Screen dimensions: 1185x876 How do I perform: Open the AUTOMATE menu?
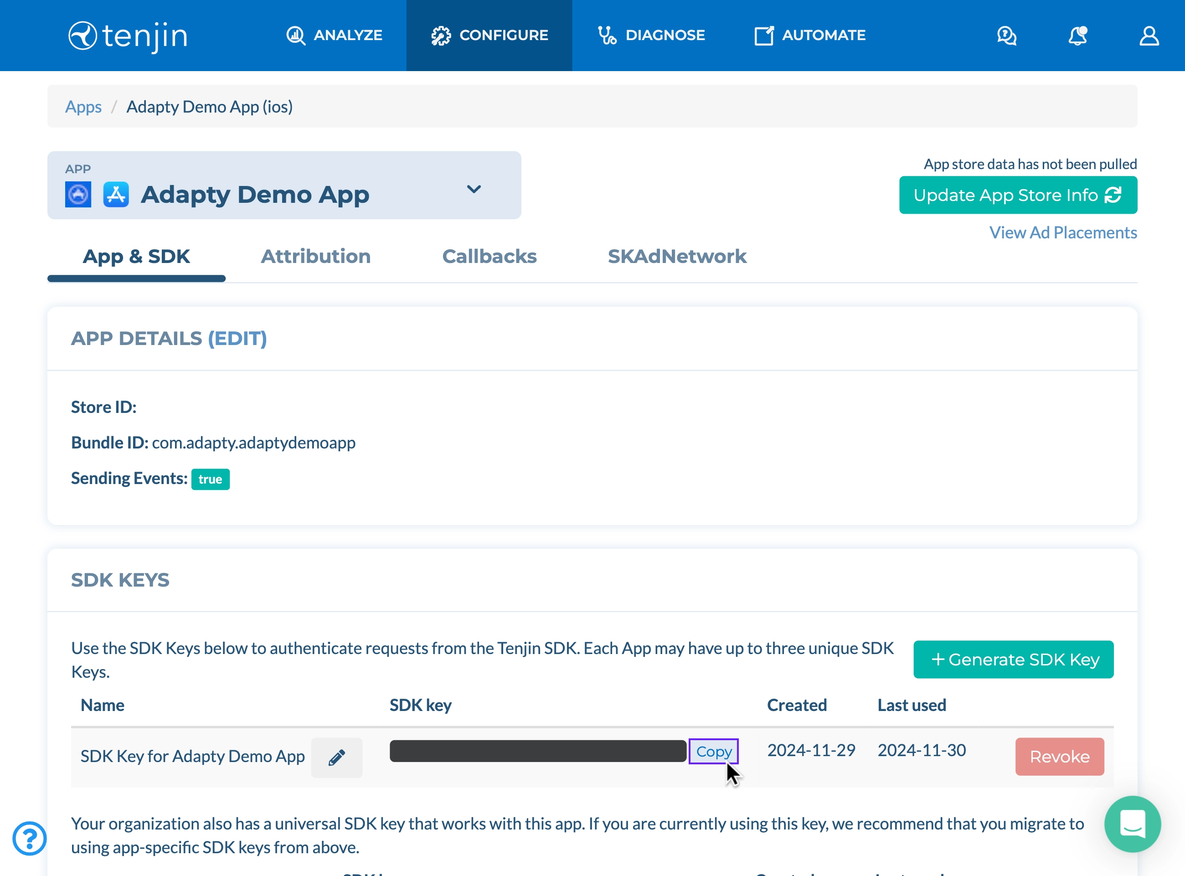809,36
